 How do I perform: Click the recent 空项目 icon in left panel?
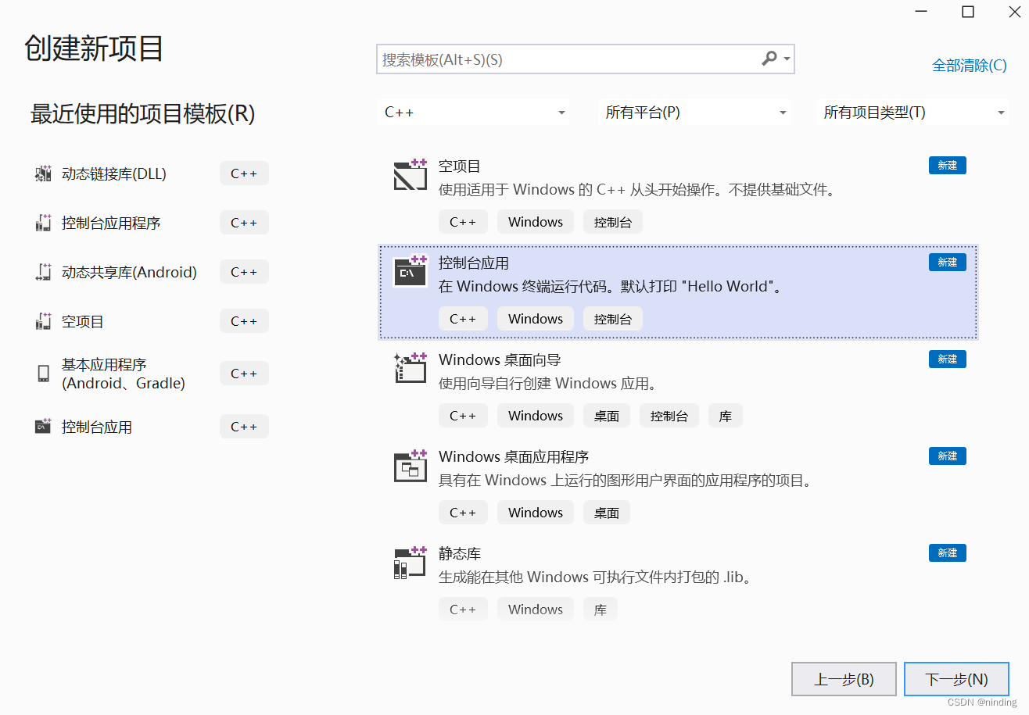(x=43, y=321)
